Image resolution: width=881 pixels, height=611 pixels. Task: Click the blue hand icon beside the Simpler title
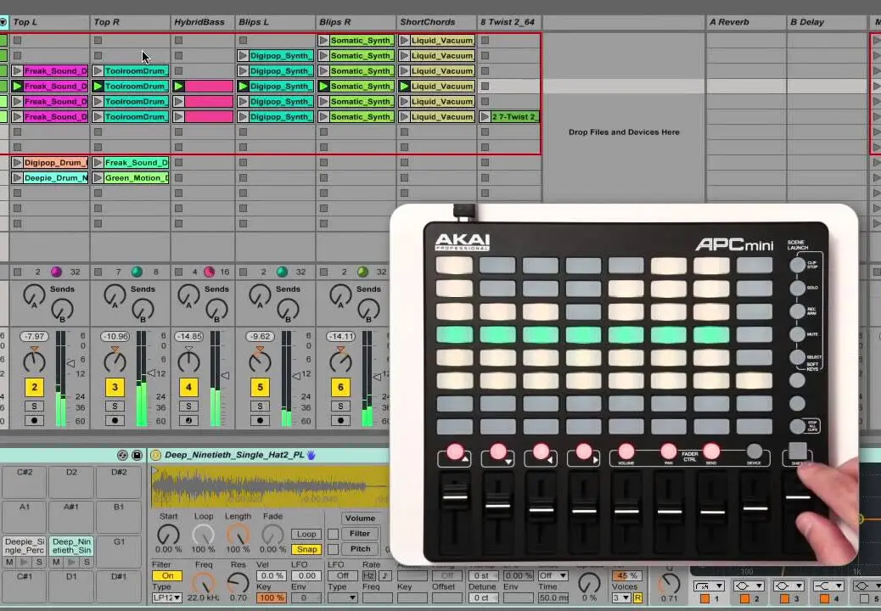(311, 455)
